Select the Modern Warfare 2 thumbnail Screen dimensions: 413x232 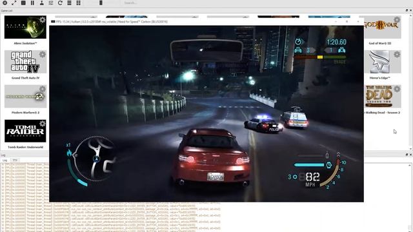tap(25, 96)
